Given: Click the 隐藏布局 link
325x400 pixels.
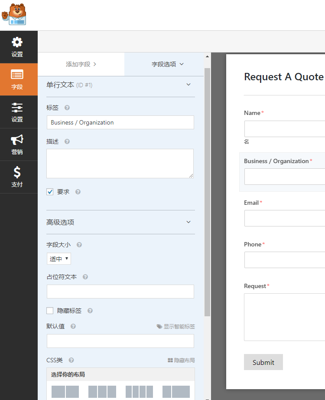Looking at the screenshot, I should point(181,361).
